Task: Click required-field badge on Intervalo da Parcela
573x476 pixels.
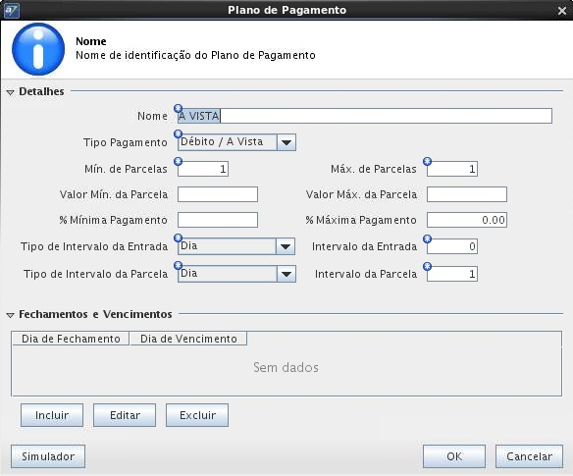Action: (427, 266)
